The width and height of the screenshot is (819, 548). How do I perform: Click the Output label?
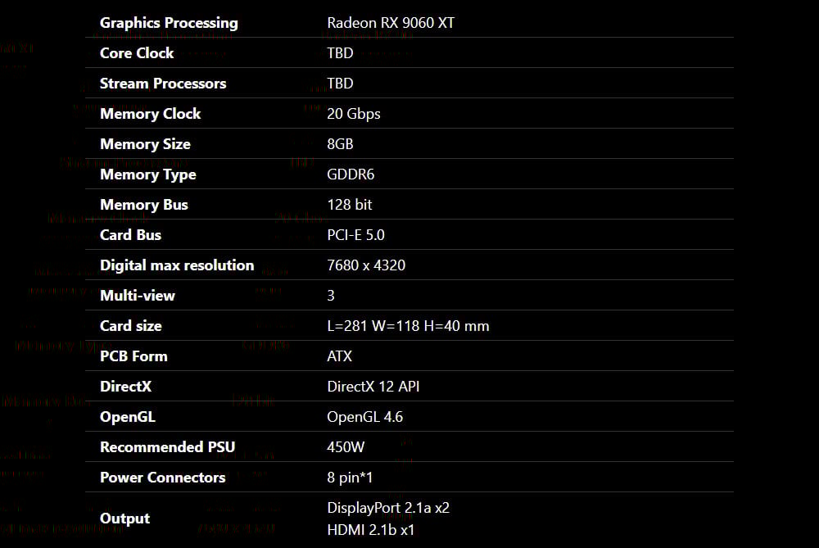point(124,519)
